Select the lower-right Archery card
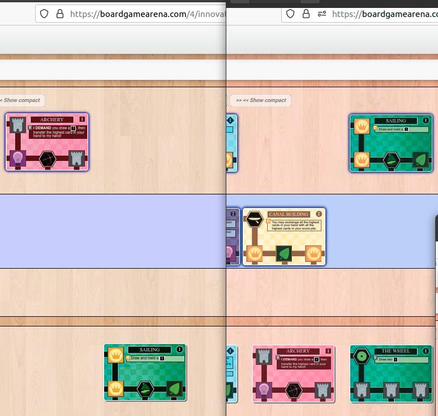 coord(293,373)
